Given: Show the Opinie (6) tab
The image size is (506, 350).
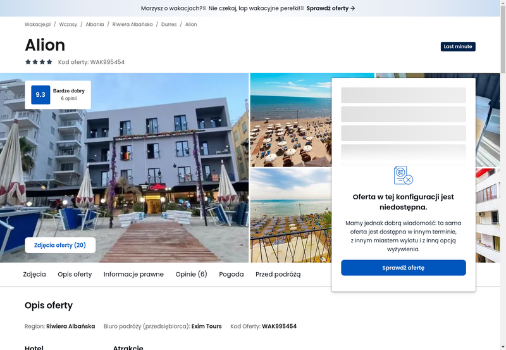Looking at the screenshot, I should pos(191,275).
